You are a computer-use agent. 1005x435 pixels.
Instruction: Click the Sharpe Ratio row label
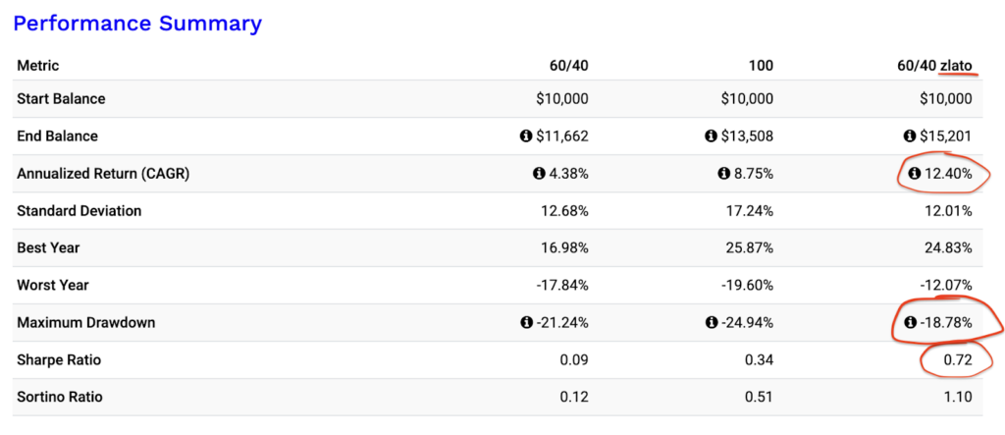tap(59, 360)
